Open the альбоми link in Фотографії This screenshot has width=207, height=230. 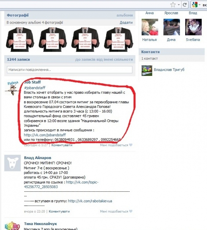[x=125, y=15]
